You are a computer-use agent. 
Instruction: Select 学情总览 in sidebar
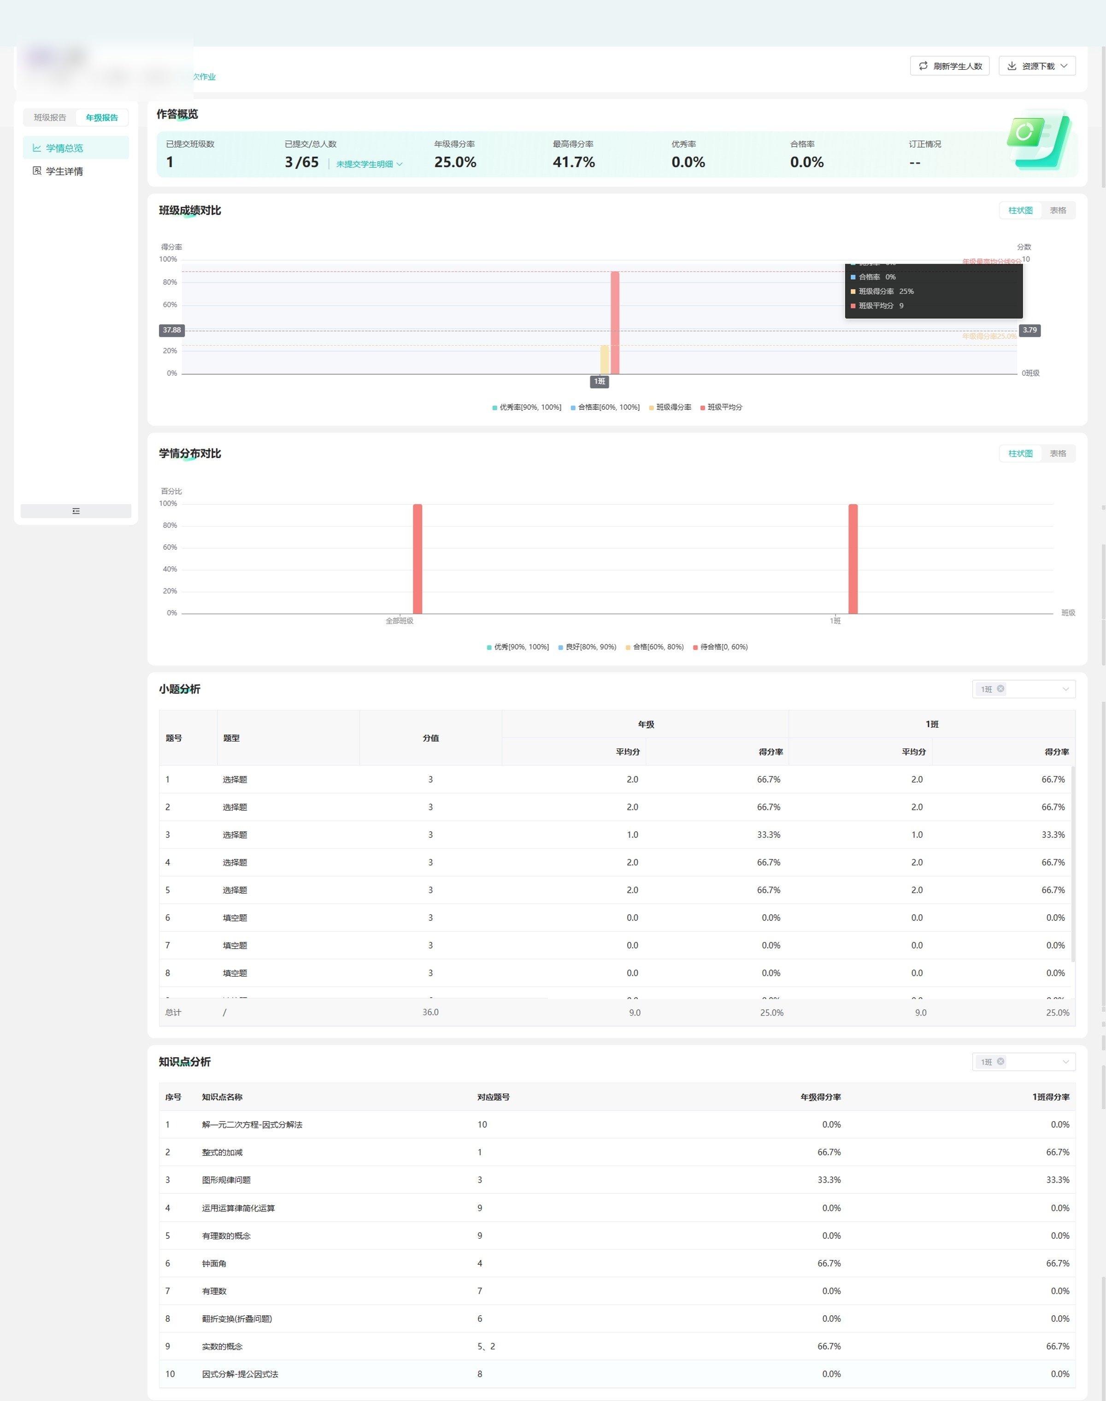(x=76, y=148)
